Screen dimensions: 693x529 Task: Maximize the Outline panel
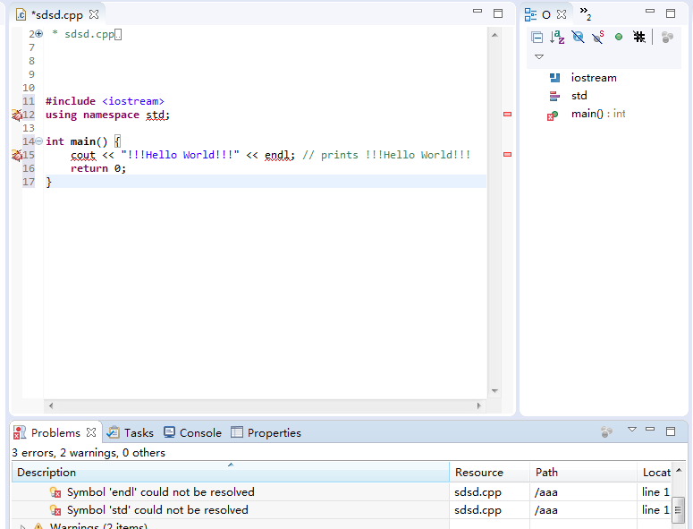click(x=671, y=13)
